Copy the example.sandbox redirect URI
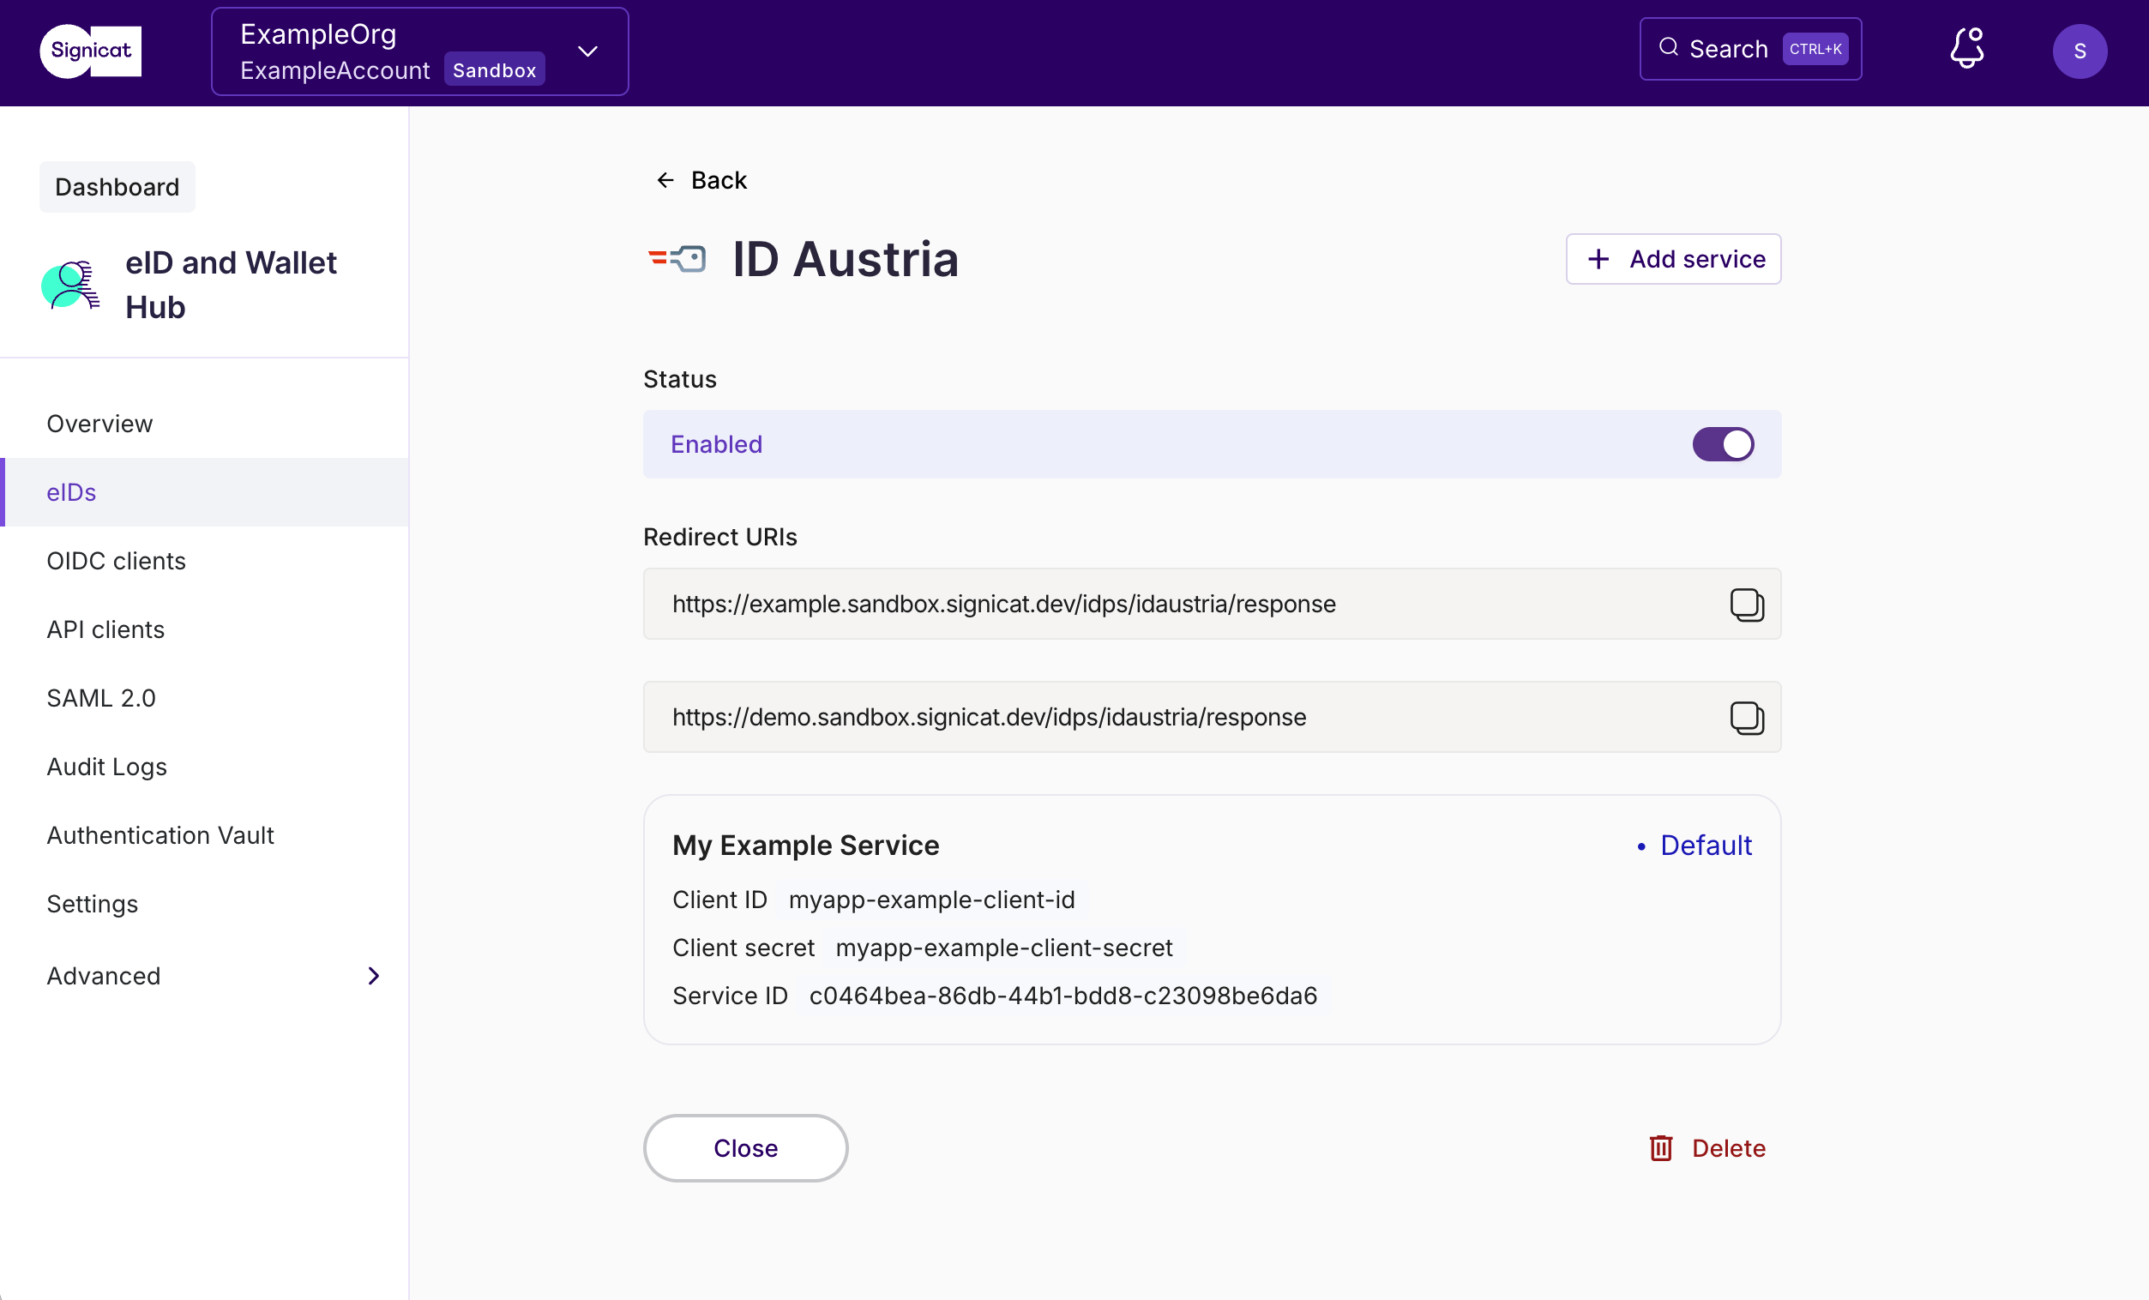2149x1300 pixels. (x=1746, y=605)
